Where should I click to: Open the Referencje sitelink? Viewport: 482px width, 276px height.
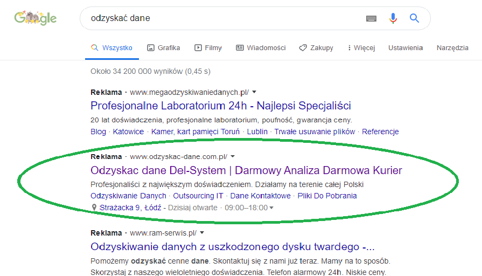tap(380, 132)
